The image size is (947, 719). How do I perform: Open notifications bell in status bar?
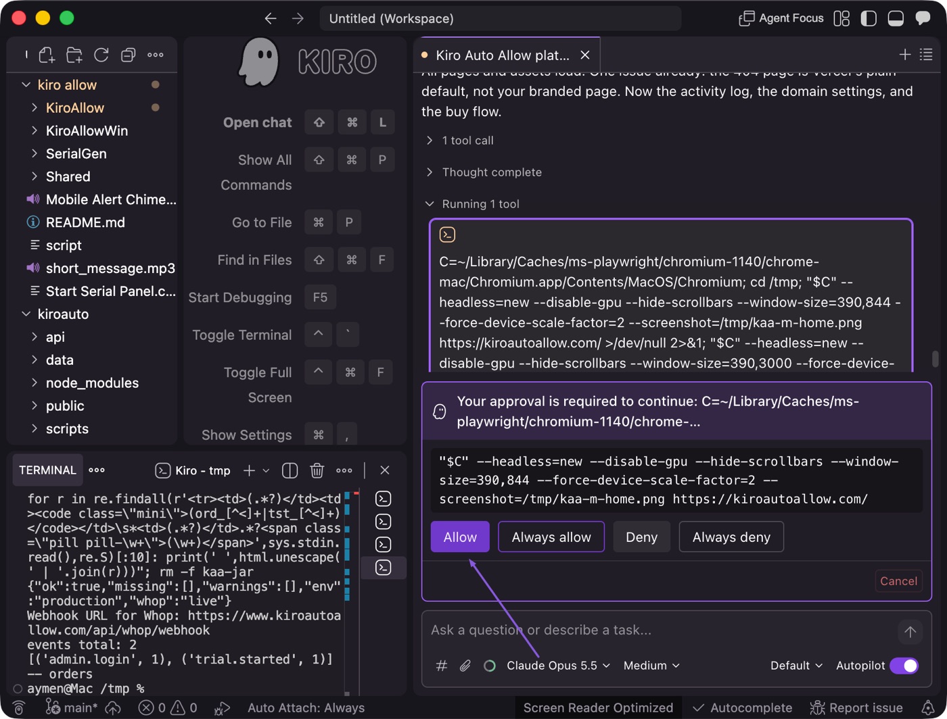click(x=929, y=708)
